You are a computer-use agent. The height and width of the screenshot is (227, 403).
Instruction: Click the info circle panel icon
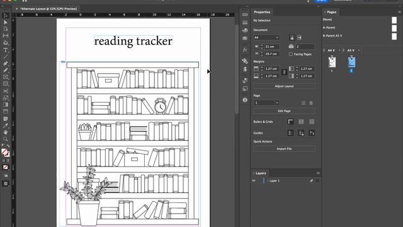coord(245,100)
